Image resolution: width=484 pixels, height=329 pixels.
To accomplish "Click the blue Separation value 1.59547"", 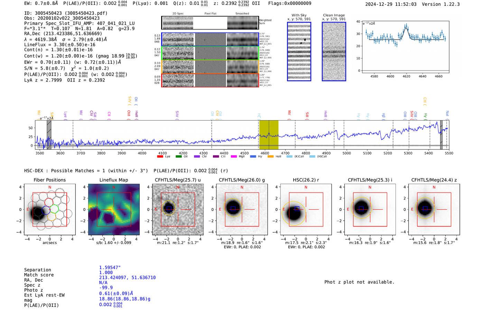I will coord(110,268).
